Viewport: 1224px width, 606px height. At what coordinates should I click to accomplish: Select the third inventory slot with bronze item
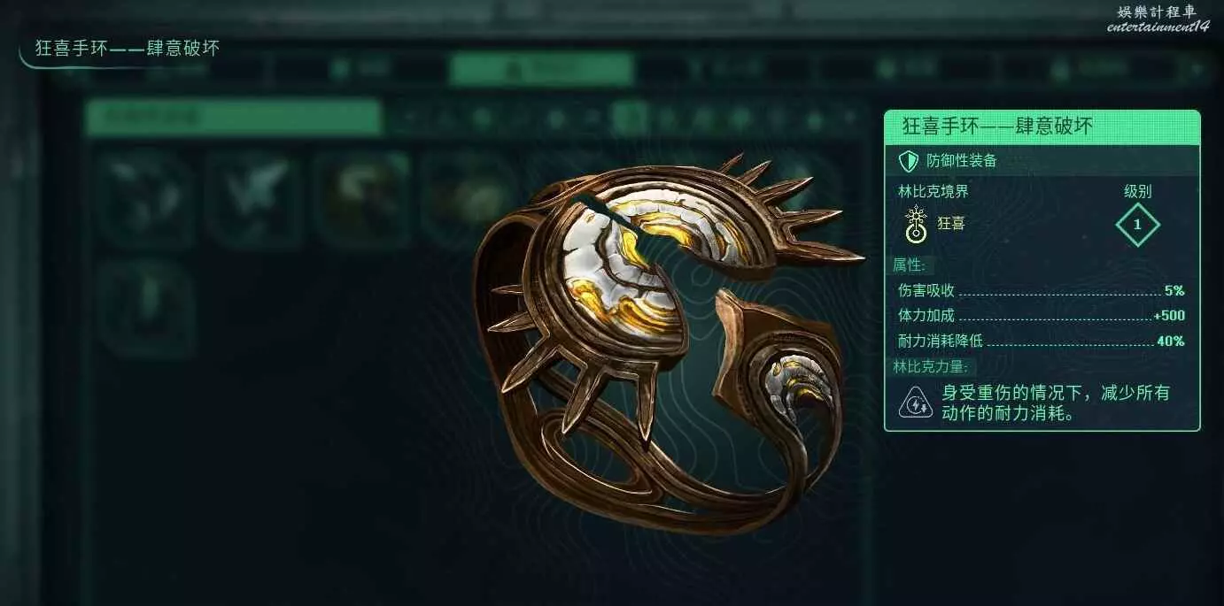tap(361, 199)
